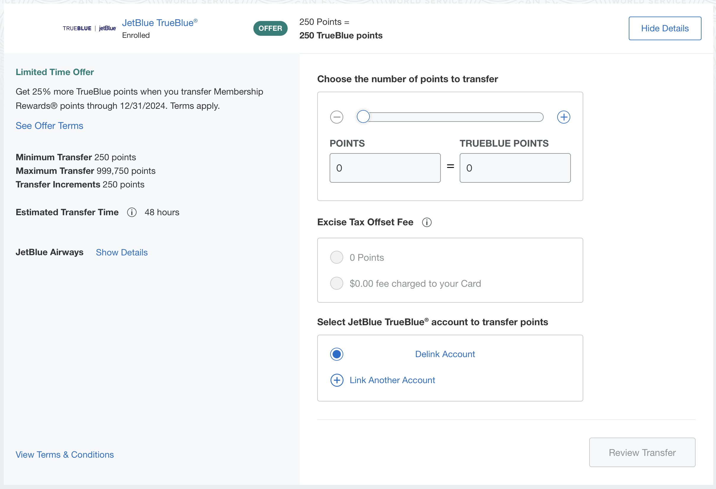Screen dimensions: 716x489
Task: Click the Maximum Transfer 999,750 points text
Action: click(86, 171)
